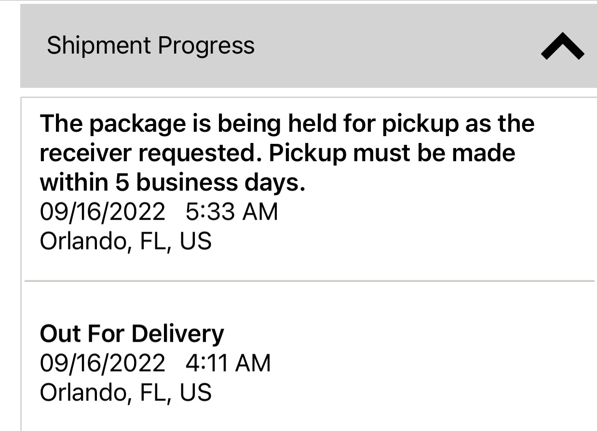Click Orlando, FL, US under 4:11 AM
597x431 pixels.
[x=125, y=392]
